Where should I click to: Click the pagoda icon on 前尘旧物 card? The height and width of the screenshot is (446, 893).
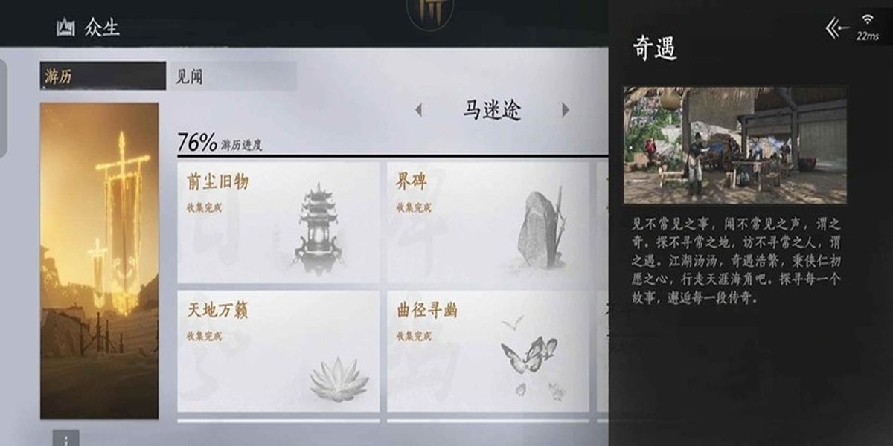318,230
